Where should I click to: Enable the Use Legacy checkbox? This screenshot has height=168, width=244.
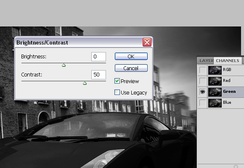(117, 92)
